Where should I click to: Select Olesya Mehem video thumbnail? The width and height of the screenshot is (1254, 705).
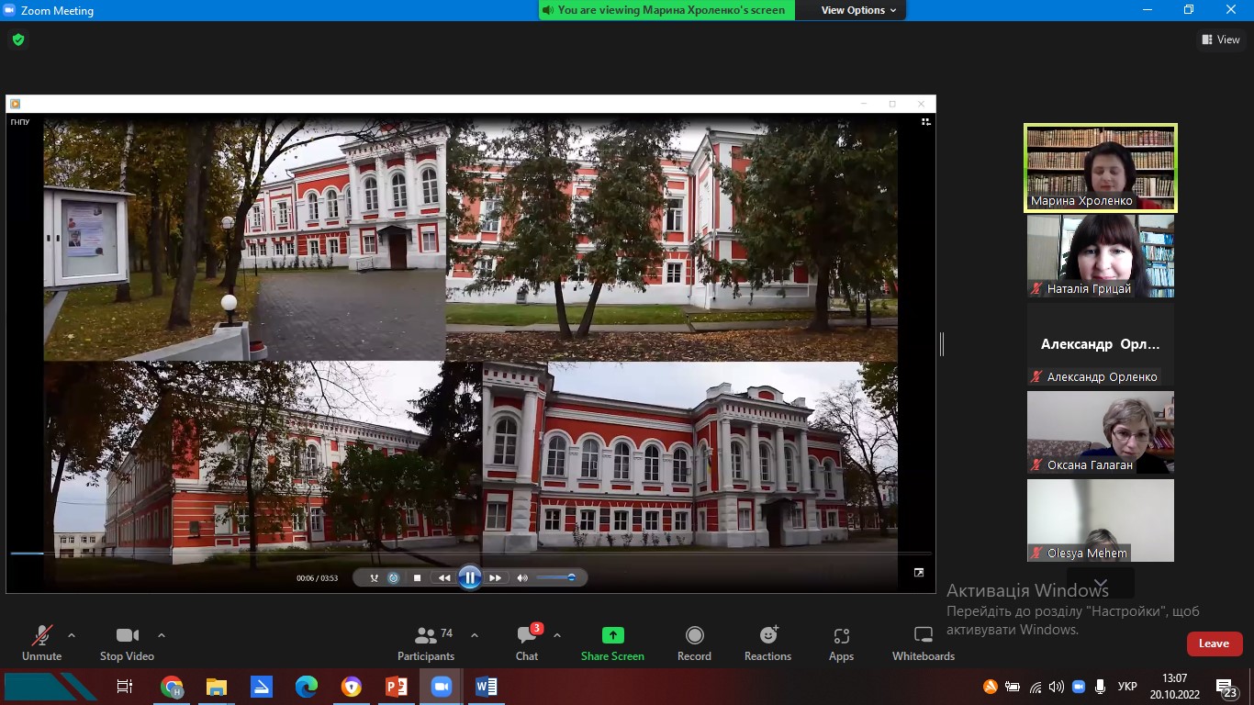click(1100, 520)
